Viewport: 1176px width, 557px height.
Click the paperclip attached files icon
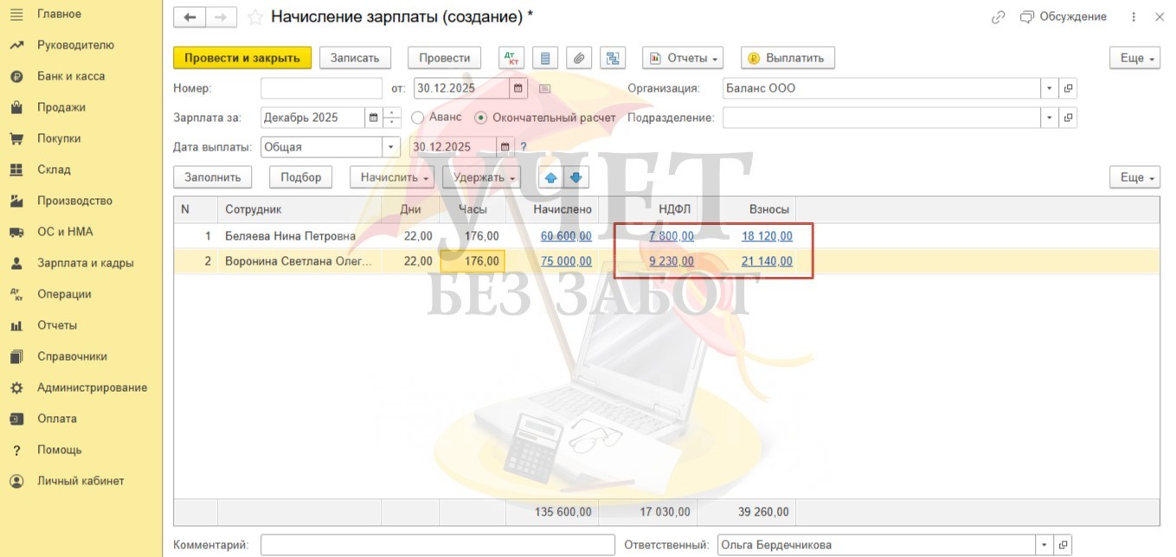pos(579,58)
